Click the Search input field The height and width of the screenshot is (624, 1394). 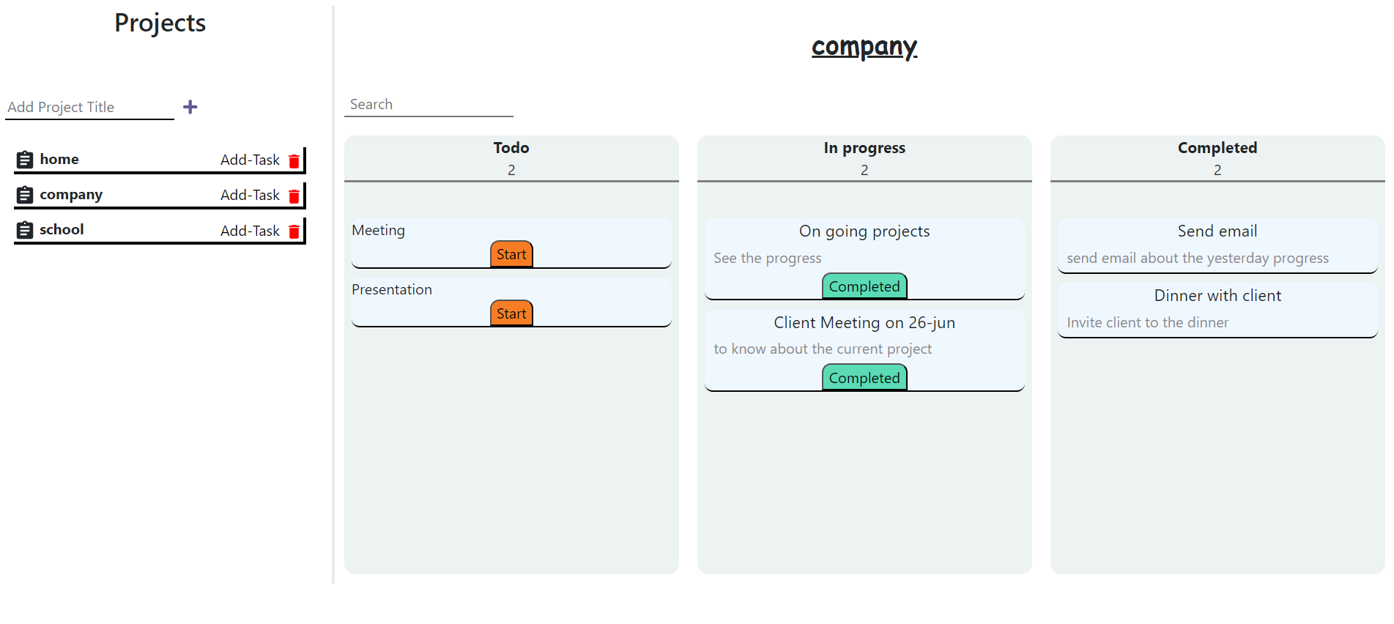tap(429, 104)
